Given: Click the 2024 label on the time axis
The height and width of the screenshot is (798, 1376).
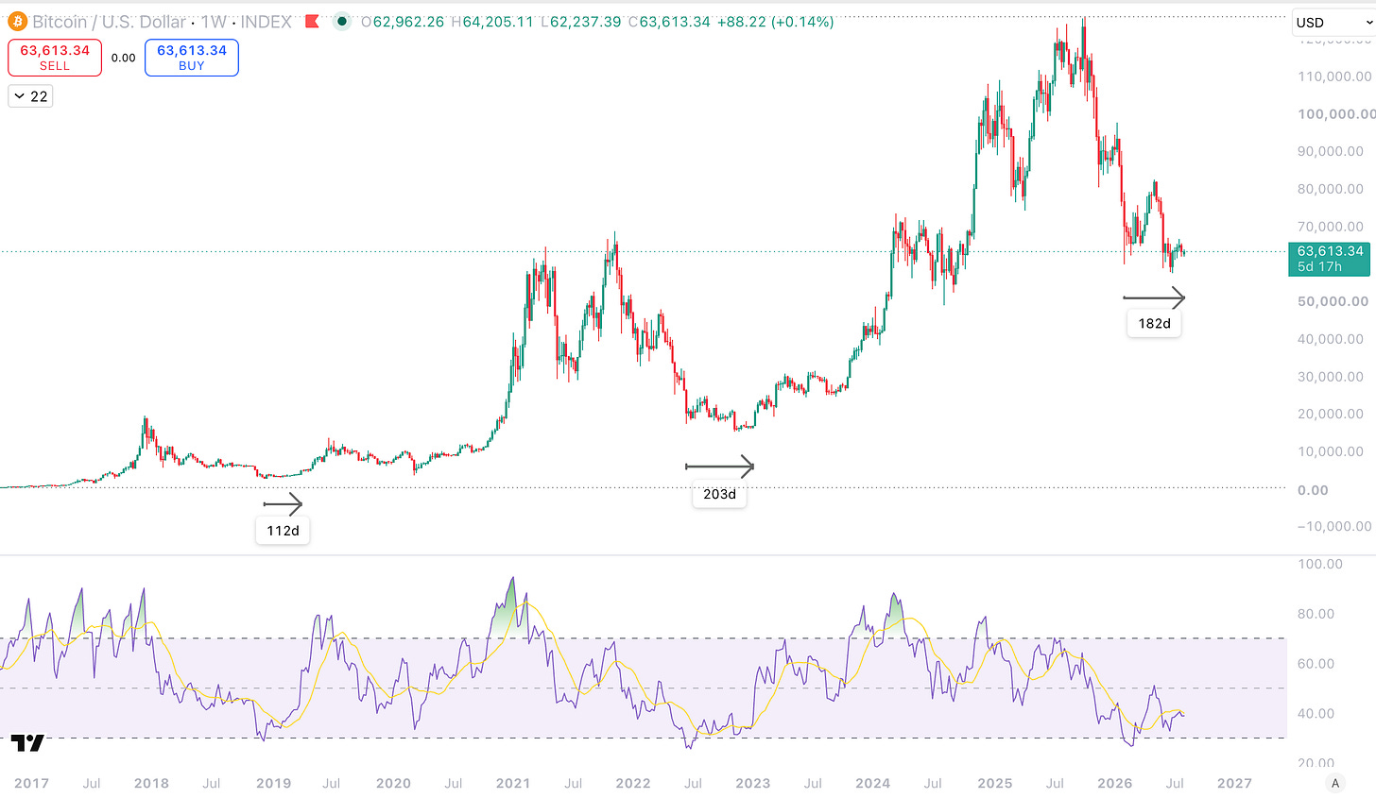Looking at the screenshot, I should click(x=872, y=783).
